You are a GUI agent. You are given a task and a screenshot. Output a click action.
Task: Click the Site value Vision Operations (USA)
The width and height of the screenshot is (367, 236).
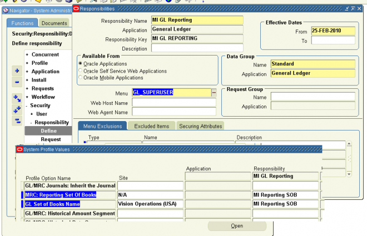coord(150,204)
